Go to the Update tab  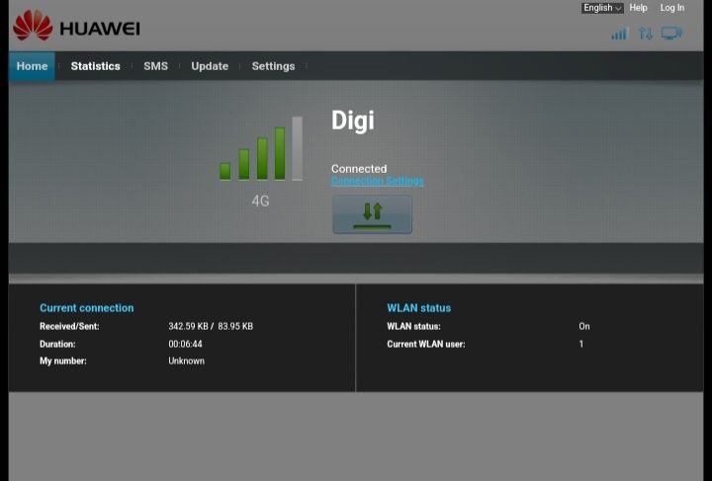pos(210,66)
